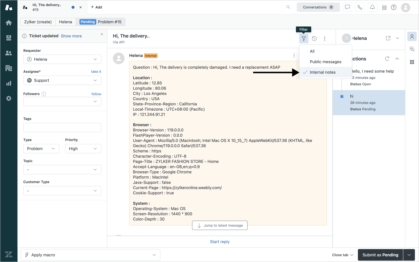Open the Admin settings gear icon
This screenshot has height=262, width=419.
tap(9, 98)
